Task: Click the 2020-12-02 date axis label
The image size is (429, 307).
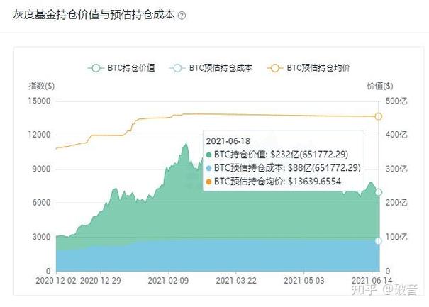Action: [x=56, y=281]
